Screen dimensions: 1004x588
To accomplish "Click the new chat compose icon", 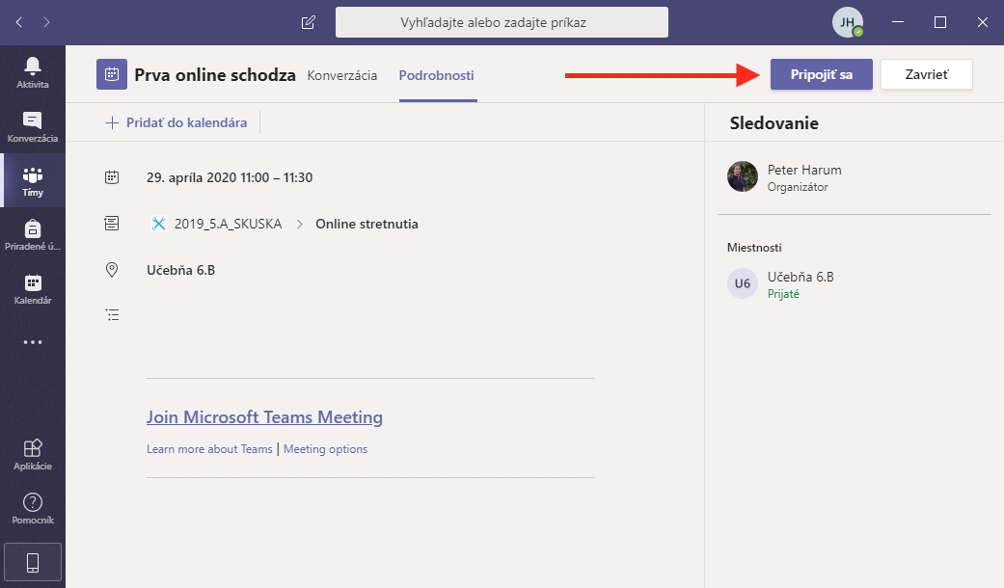I will (x=309, y=22).
